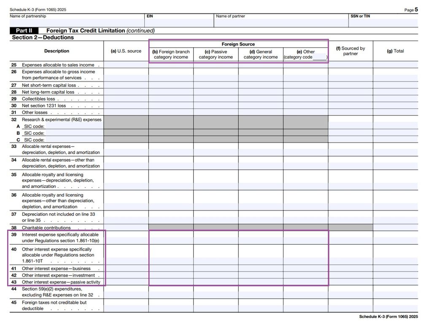Click the Name of partner field
This screenshot has width=421, height=321.
281,23
